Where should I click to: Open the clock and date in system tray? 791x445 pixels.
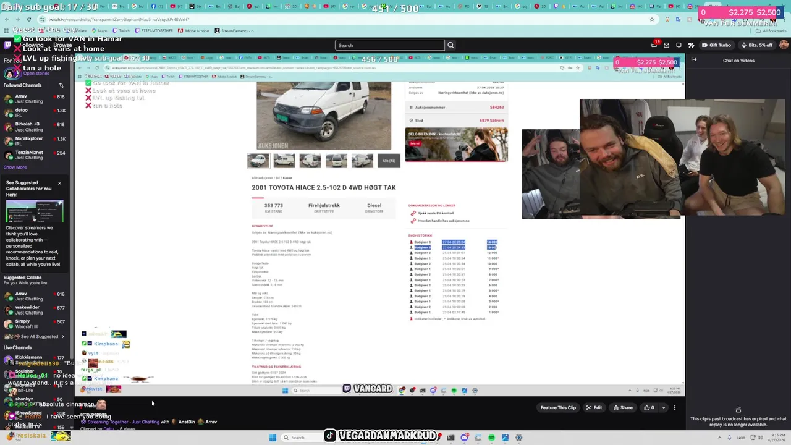point(777,438)
